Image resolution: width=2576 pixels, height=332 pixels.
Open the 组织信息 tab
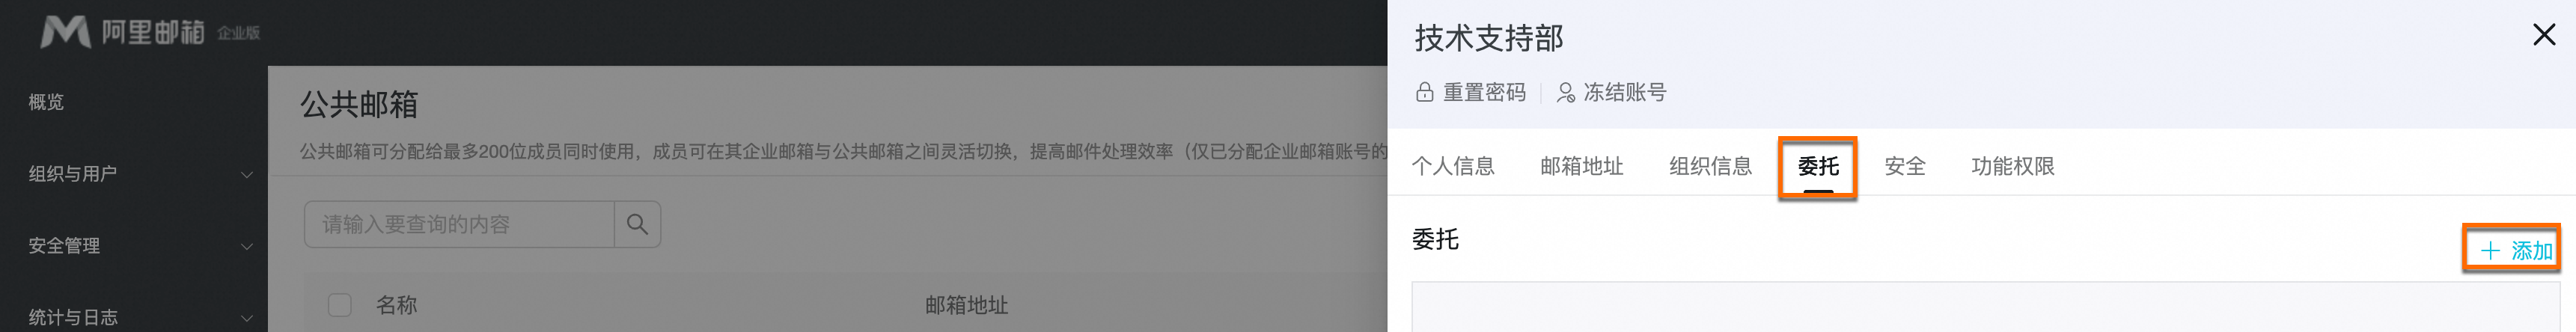point(1711,166)
